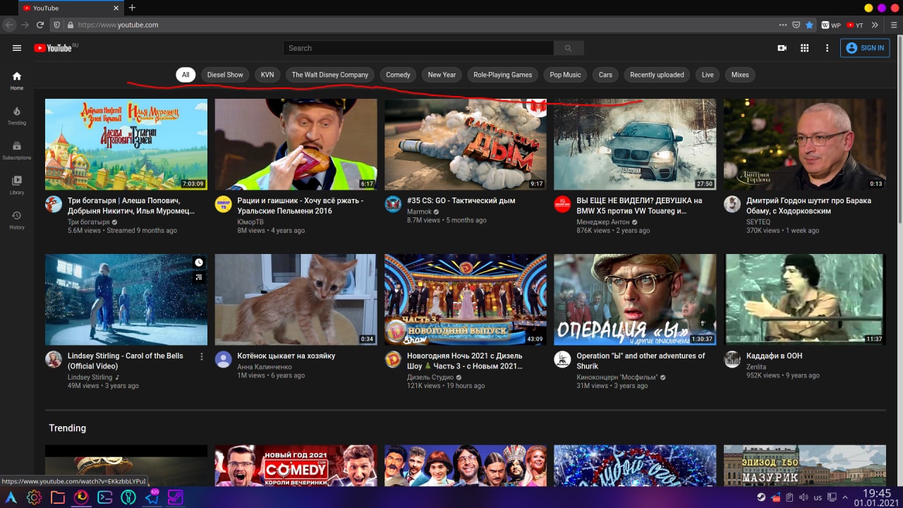Open the terminal icon in taskbar
The width and height of the screenshot is (903, 508).
[x=104, y=497]
